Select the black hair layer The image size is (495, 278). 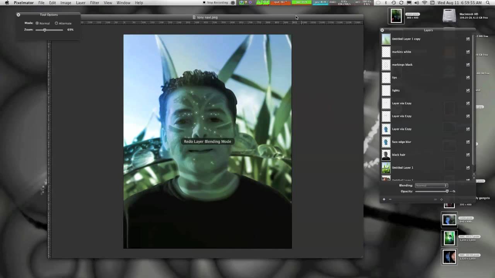pyautogui.click(x=426, y=155)
